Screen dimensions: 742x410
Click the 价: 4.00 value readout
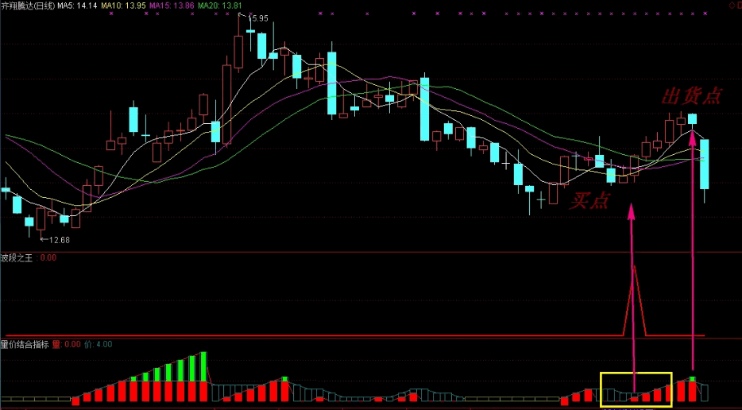pos(98,345)
